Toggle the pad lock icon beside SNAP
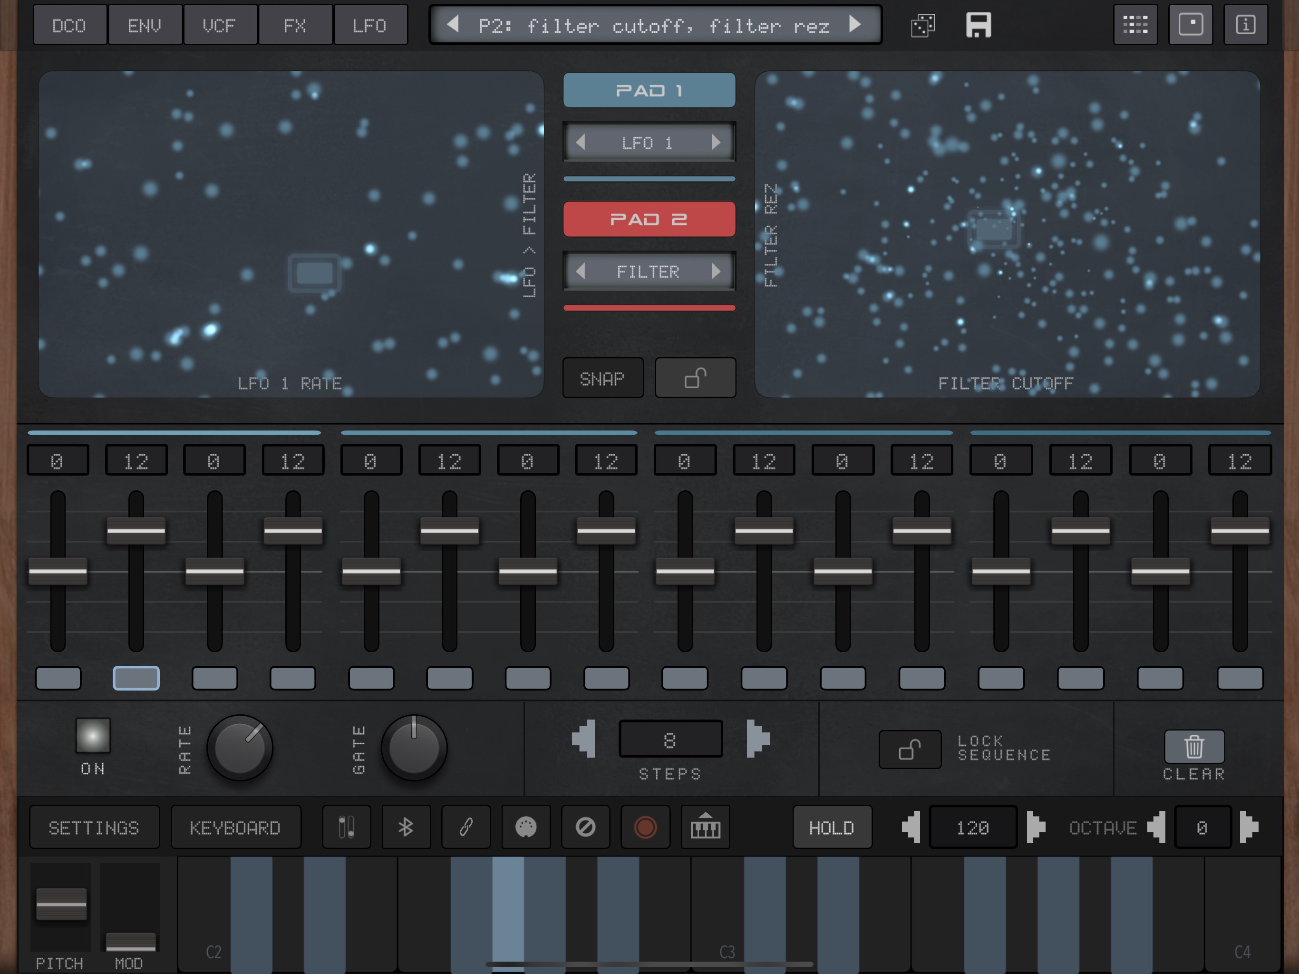The image size is (1299, 974). pos(695,378)
